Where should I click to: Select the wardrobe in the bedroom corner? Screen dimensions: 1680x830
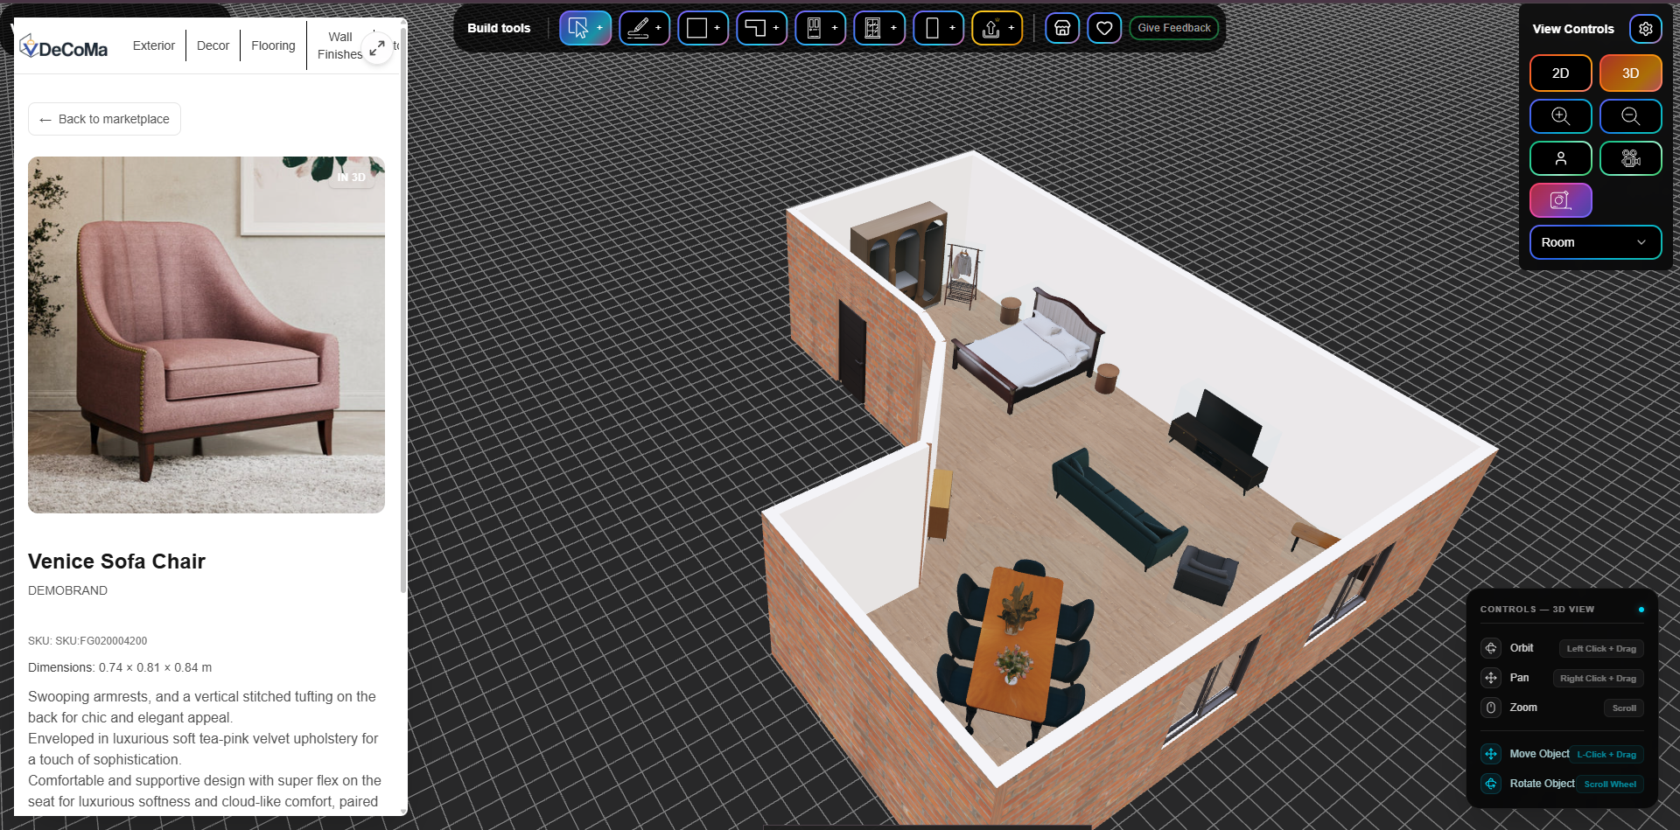point(901,254)
